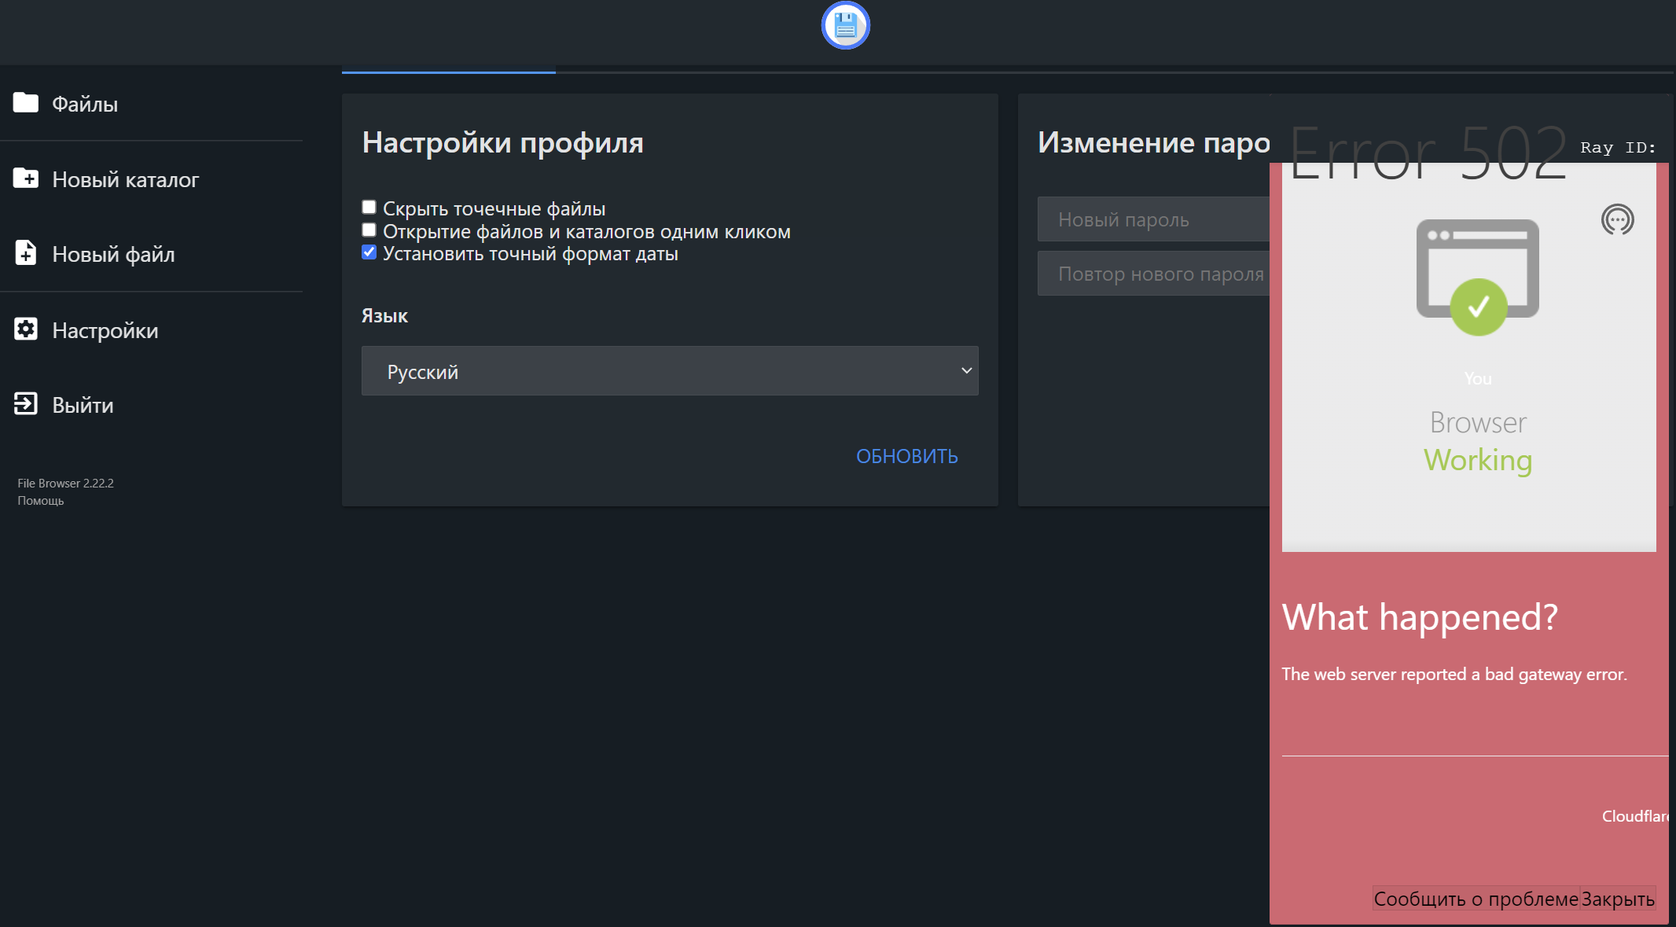Screen dimensions: 1676x927
Task: Click the Выйти logout icon
Action: pos(26,404)
